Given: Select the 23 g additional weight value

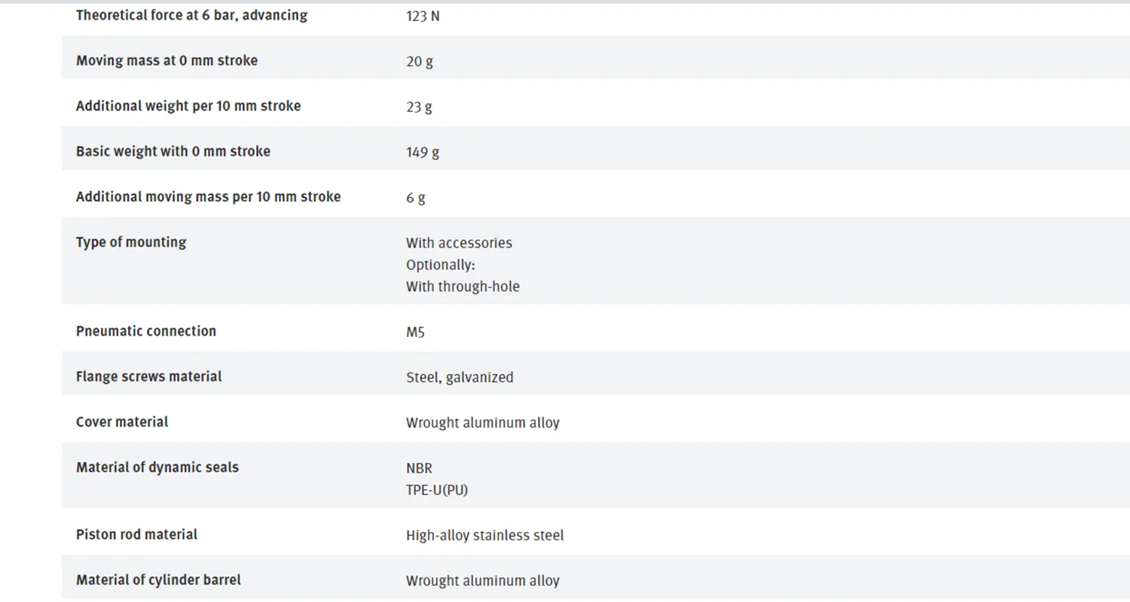Looking at the screenshot, I should point(419,107).
